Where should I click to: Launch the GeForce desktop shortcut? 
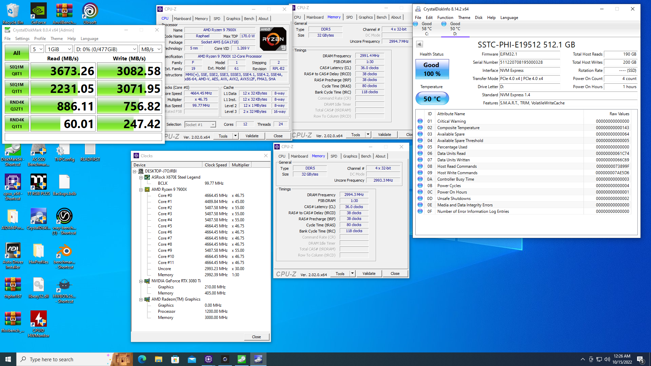pyautogui.click(x=39, y=14)
